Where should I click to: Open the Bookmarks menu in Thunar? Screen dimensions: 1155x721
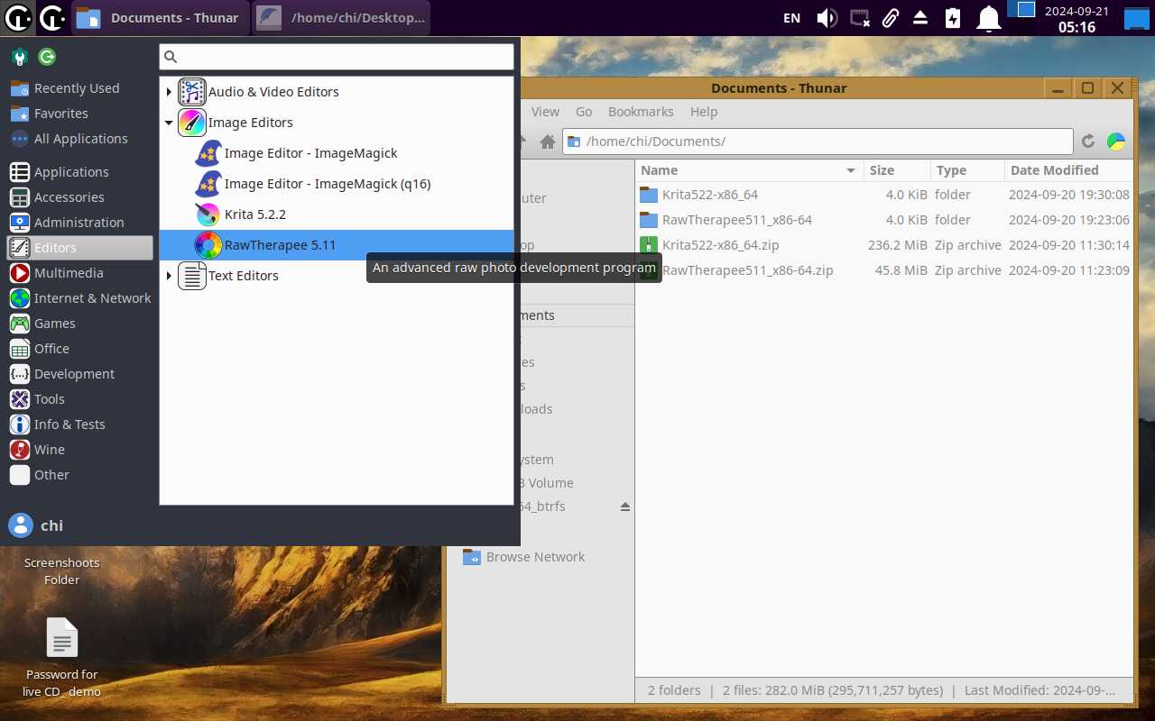[641, 112]
